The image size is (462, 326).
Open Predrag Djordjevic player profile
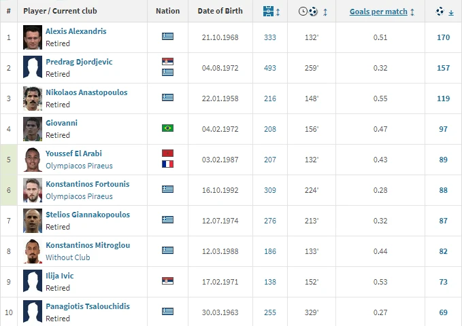(79, 62)
